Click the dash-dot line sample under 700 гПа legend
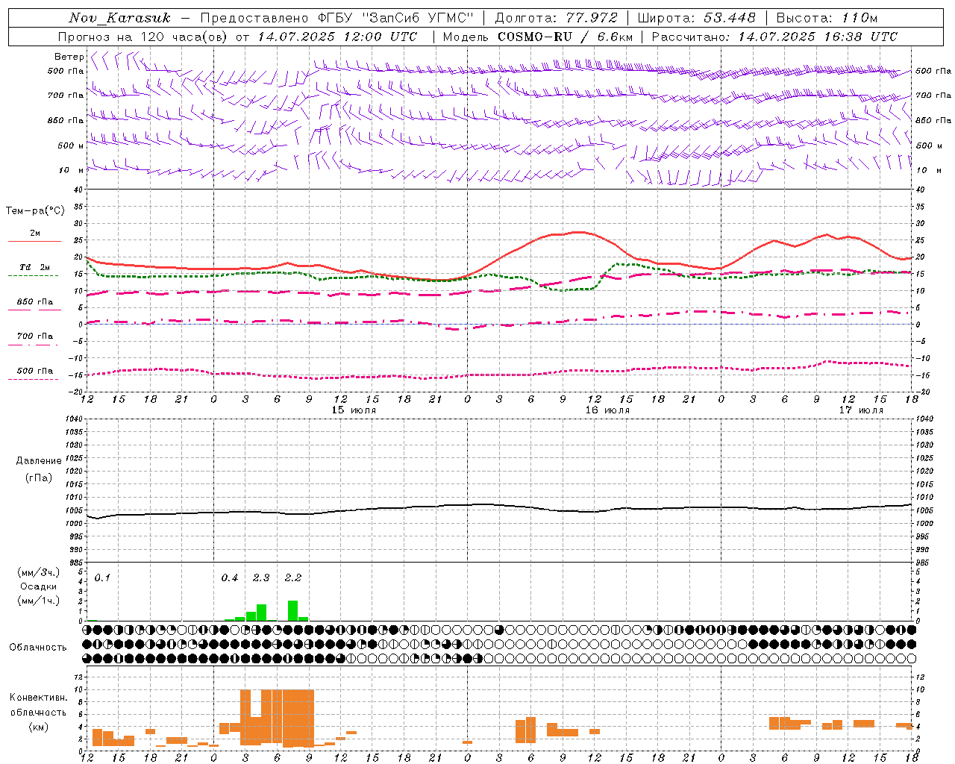 34,345
